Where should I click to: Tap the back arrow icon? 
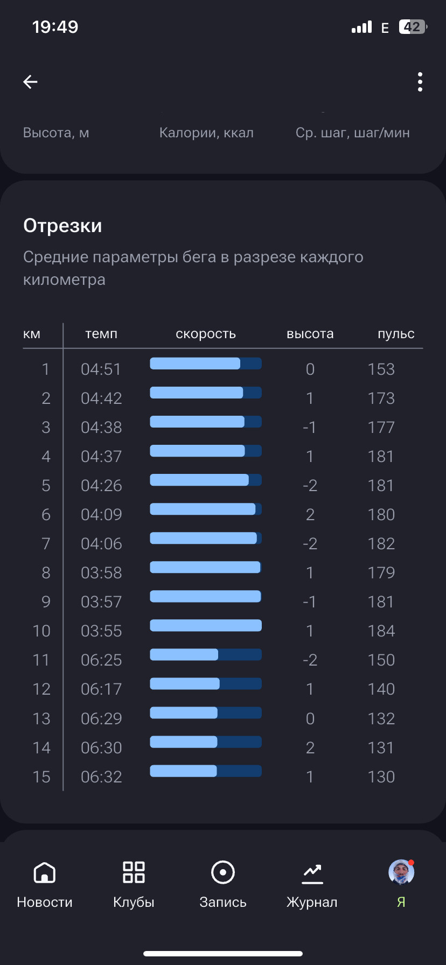30,82
